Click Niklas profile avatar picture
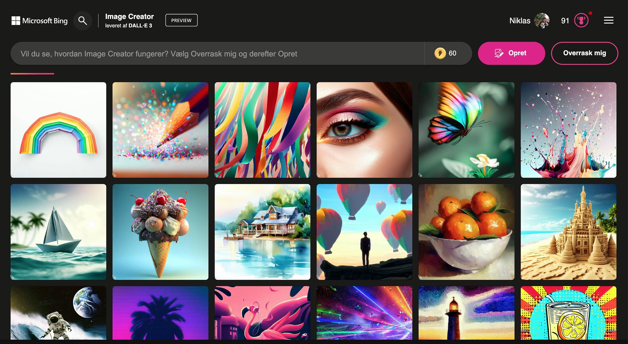 pos(542,21)
